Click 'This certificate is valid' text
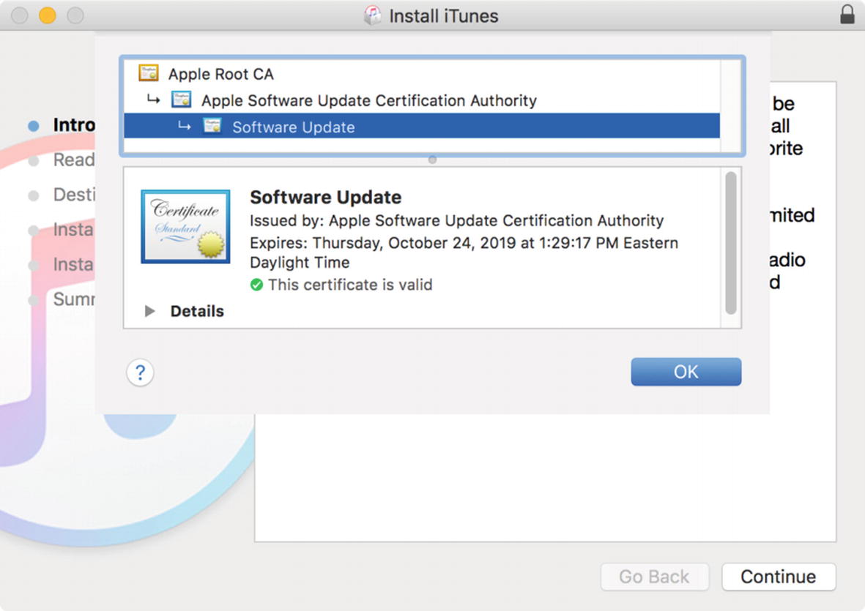865x611 pixels. tap(350, 285)
